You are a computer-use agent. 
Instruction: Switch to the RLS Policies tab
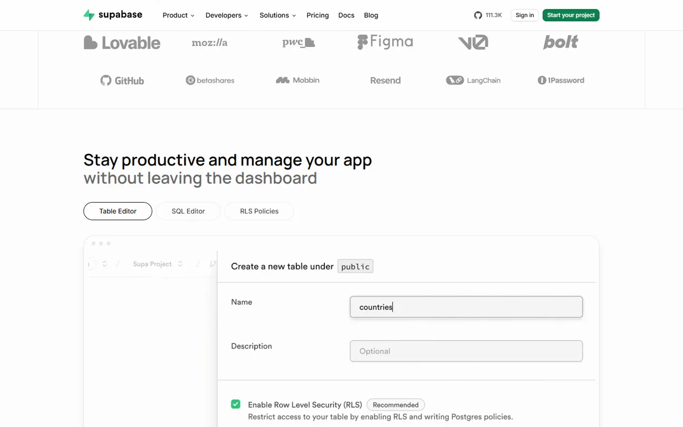[259, 211]
